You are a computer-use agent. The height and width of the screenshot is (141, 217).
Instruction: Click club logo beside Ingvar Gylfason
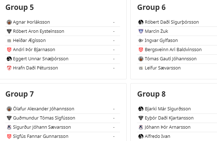[x=141, y=41]
